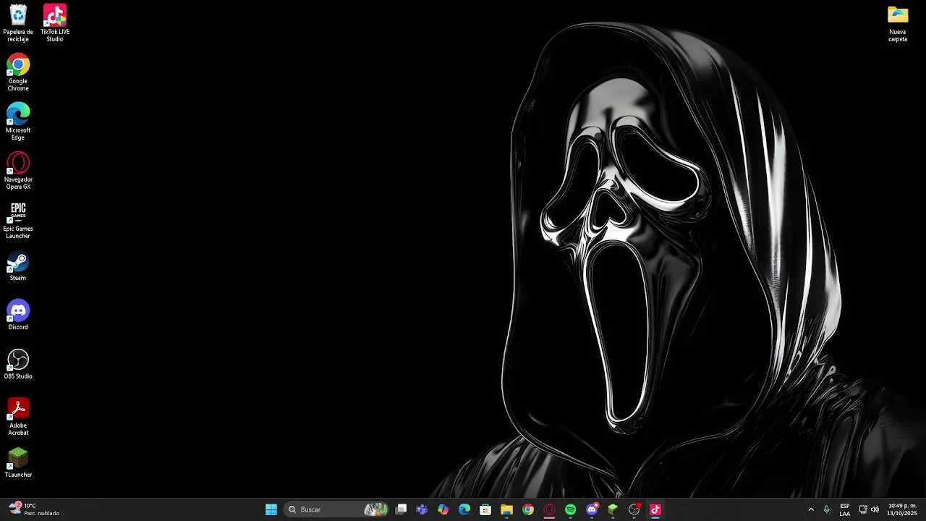Open network settings from tray icon
Image resolution: width=926 pixels, height=521 pixels.
[863, 509]
